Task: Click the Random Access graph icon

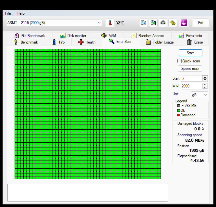Action: [134, 36]
